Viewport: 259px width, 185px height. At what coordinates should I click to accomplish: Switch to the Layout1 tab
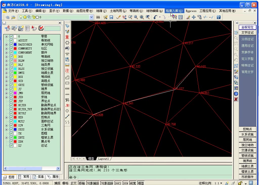[103, 158]
